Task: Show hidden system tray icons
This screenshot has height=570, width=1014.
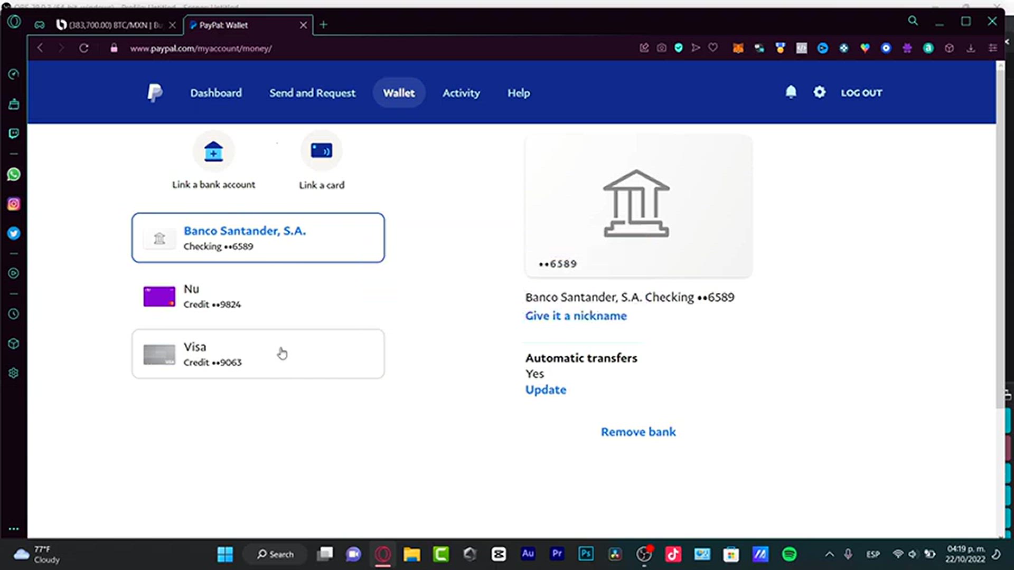Action: pyautogui.click(x=829, y=554)
